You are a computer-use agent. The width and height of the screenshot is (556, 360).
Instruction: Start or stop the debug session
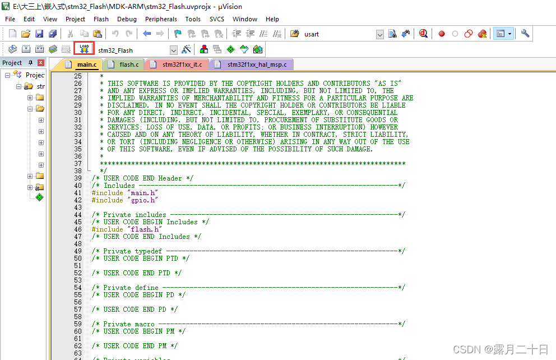point(423,34)
